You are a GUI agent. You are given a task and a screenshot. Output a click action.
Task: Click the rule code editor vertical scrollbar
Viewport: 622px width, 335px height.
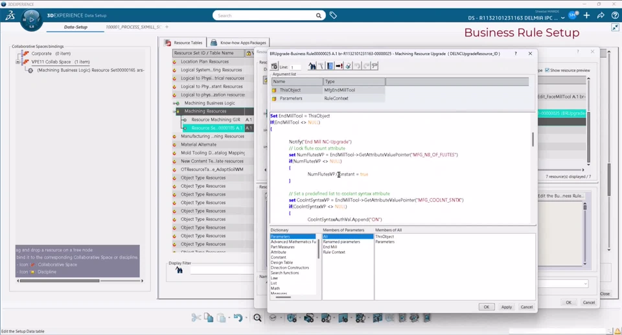533,139
